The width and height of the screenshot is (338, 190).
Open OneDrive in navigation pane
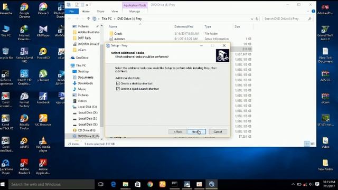[x=80, y=58]
